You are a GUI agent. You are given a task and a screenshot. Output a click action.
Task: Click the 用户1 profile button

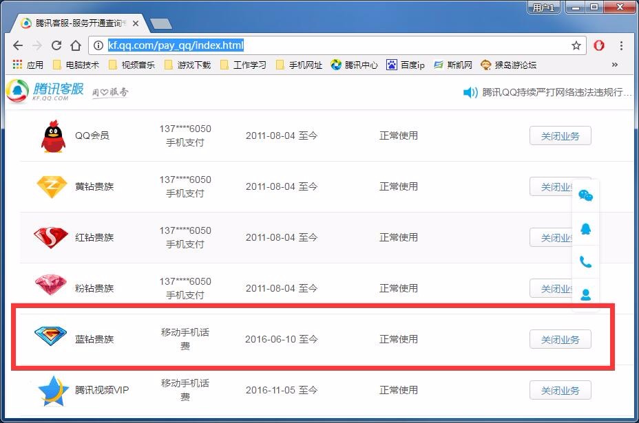point(544,8)
